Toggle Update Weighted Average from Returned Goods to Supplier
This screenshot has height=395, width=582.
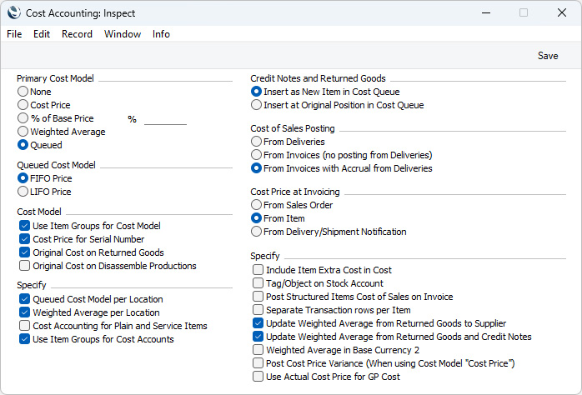pyautogui.click(x=258, y=323)
